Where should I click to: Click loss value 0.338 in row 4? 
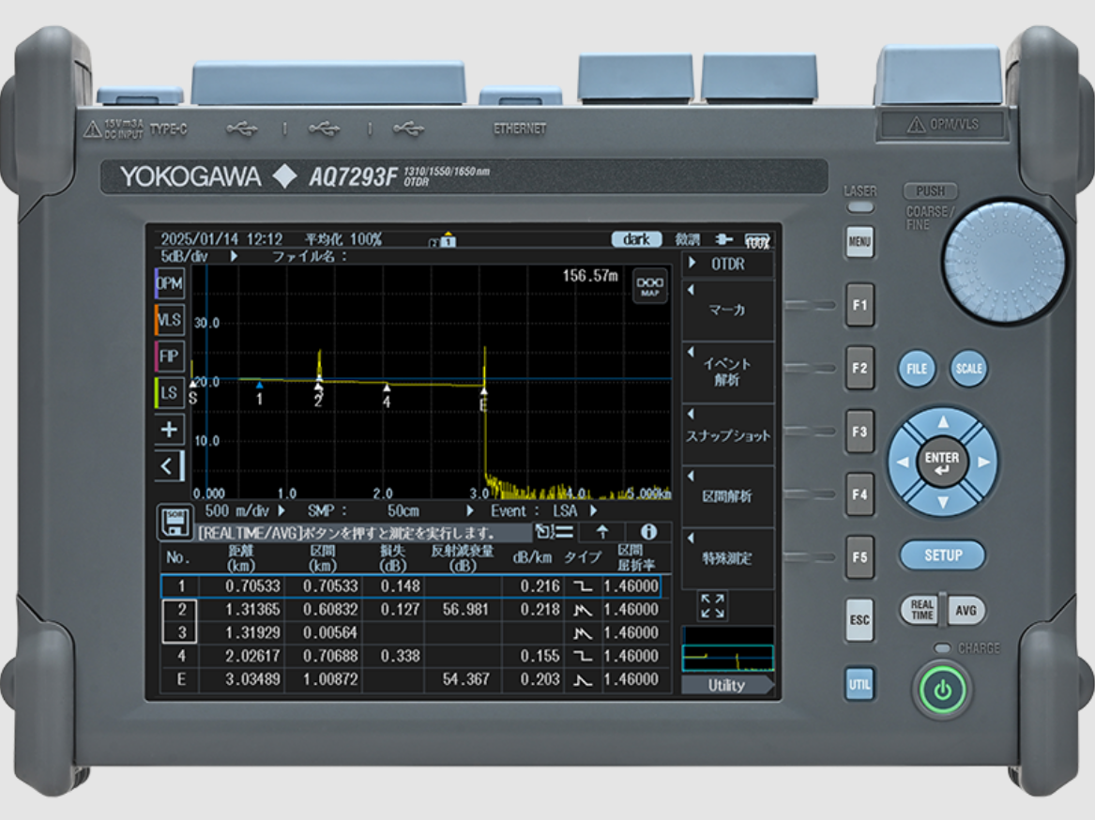pyautogui.click(x=400, y=656)
